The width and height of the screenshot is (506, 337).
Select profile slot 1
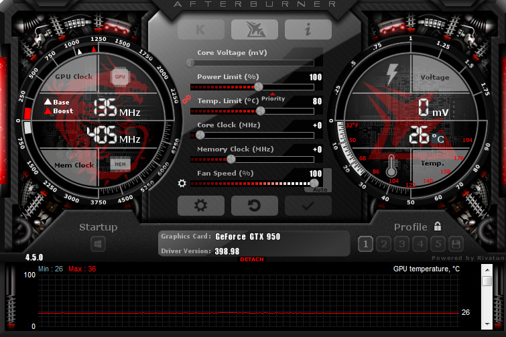366,244
